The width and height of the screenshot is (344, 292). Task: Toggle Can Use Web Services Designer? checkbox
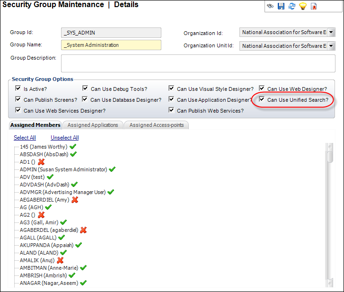pos(18,110)
